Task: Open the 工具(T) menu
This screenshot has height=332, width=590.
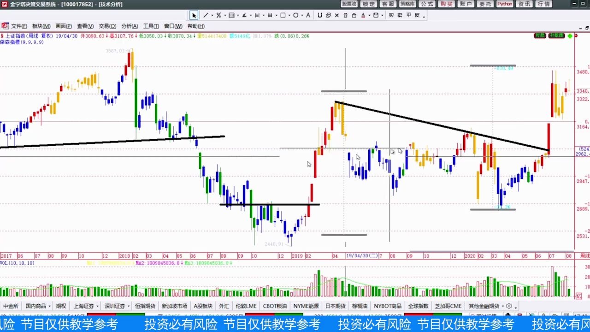Action: 151,26
